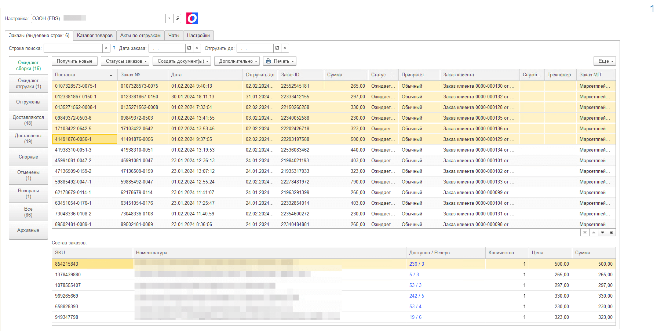Open calendar for Дата заказа

click(189, 48)
